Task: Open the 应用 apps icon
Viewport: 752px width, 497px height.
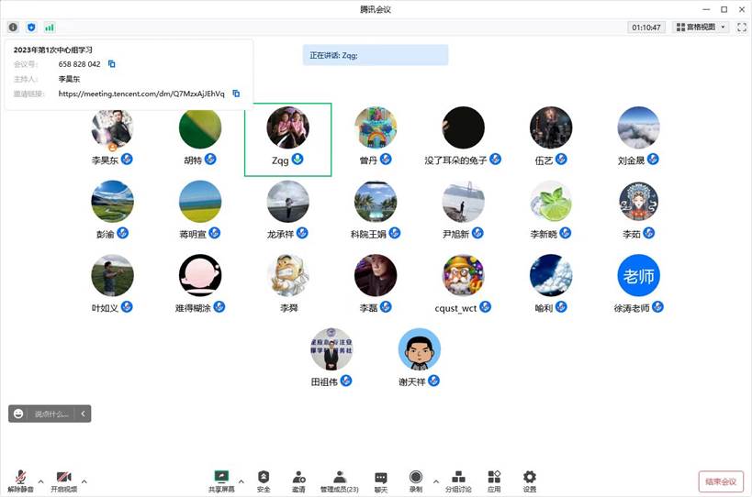Action: 494,480
